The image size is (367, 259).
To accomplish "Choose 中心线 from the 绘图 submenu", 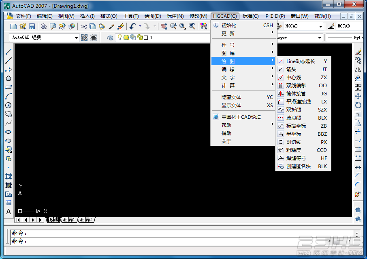I will pyautogui.click(x=303, y=77).
